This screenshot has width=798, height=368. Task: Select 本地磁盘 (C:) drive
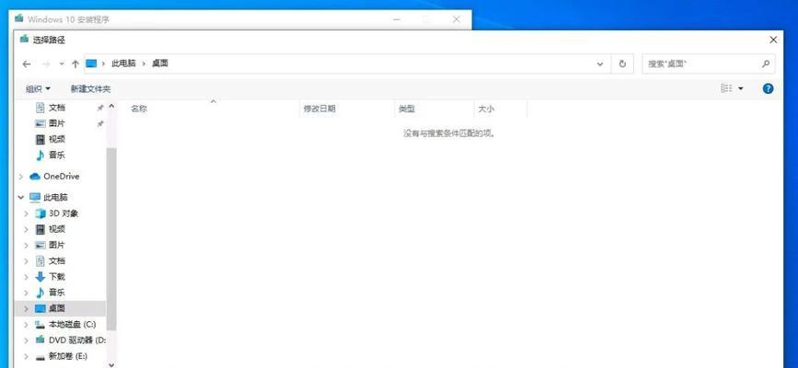(x=72, y=324)
